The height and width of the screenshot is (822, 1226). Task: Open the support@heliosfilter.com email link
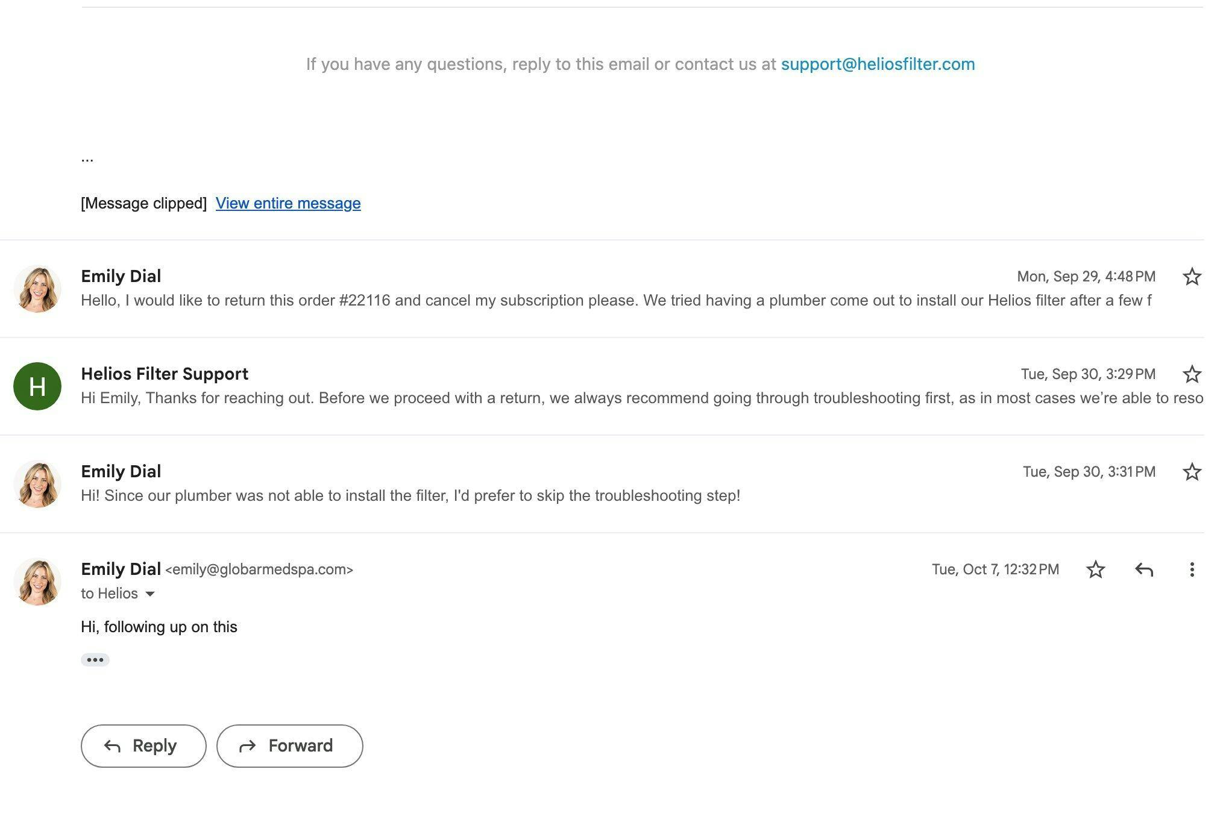(878, 64)
